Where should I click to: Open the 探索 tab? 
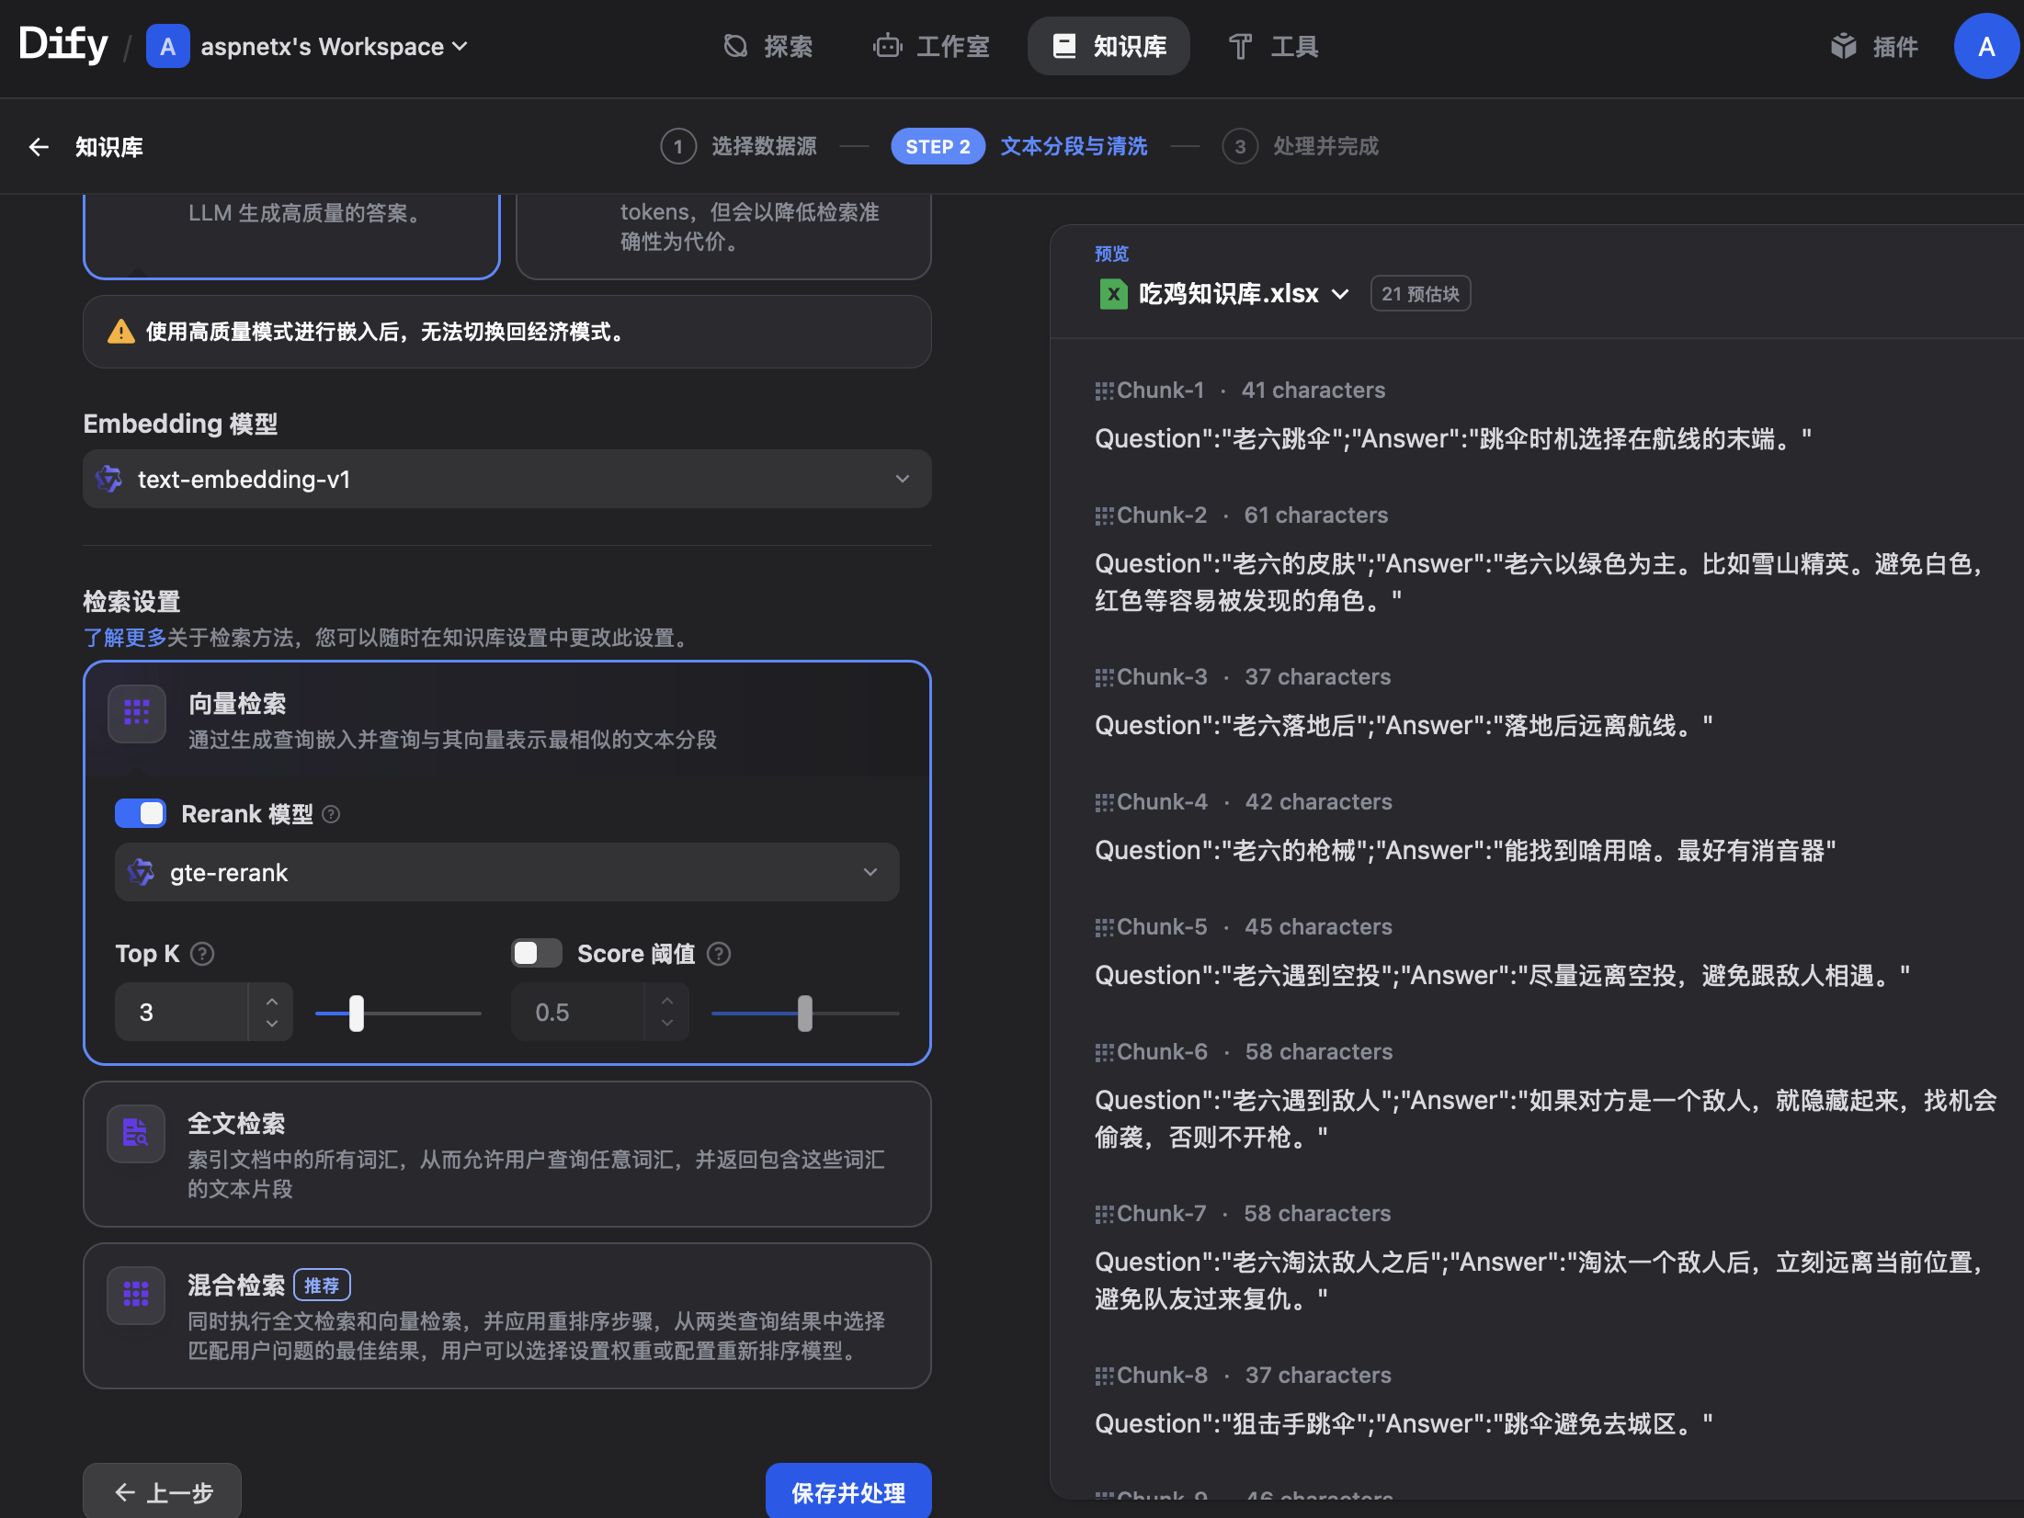[x=768, y=46]
